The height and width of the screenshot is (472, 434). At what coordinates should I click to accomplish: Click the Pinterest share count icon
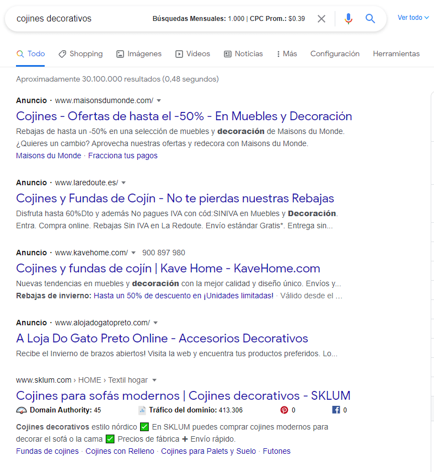point(284,410)
